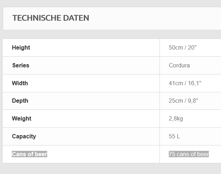This screenshot has width=221, height=174.
Task: Select the Weight row label
Action: pyautogui.click(x=21, y=119)
